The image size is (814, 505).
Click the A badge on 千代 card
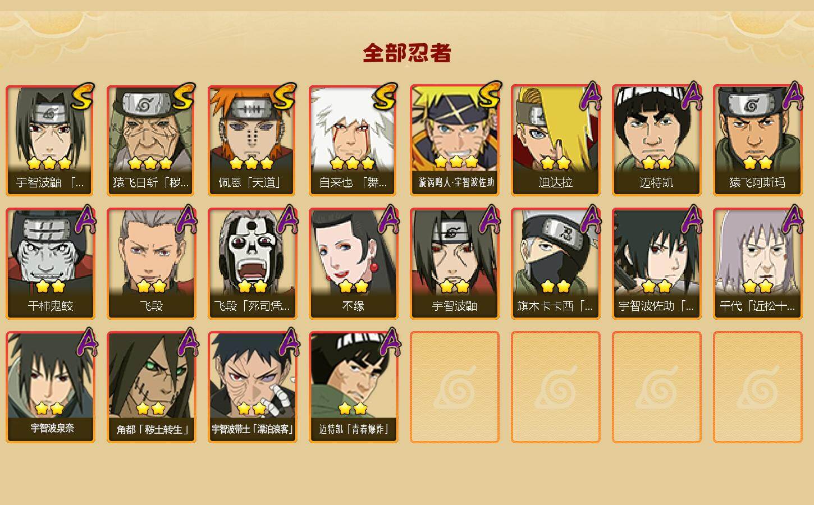[792, 220]
